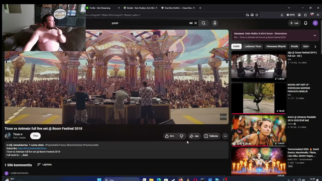Close the Chat Bot BotRix tab
Viewport: 322px width, 181px height.
tap(194, 8)
